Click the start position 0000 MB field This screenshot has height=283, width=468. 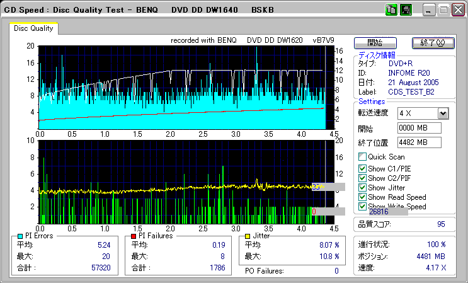tap(418, 128)
